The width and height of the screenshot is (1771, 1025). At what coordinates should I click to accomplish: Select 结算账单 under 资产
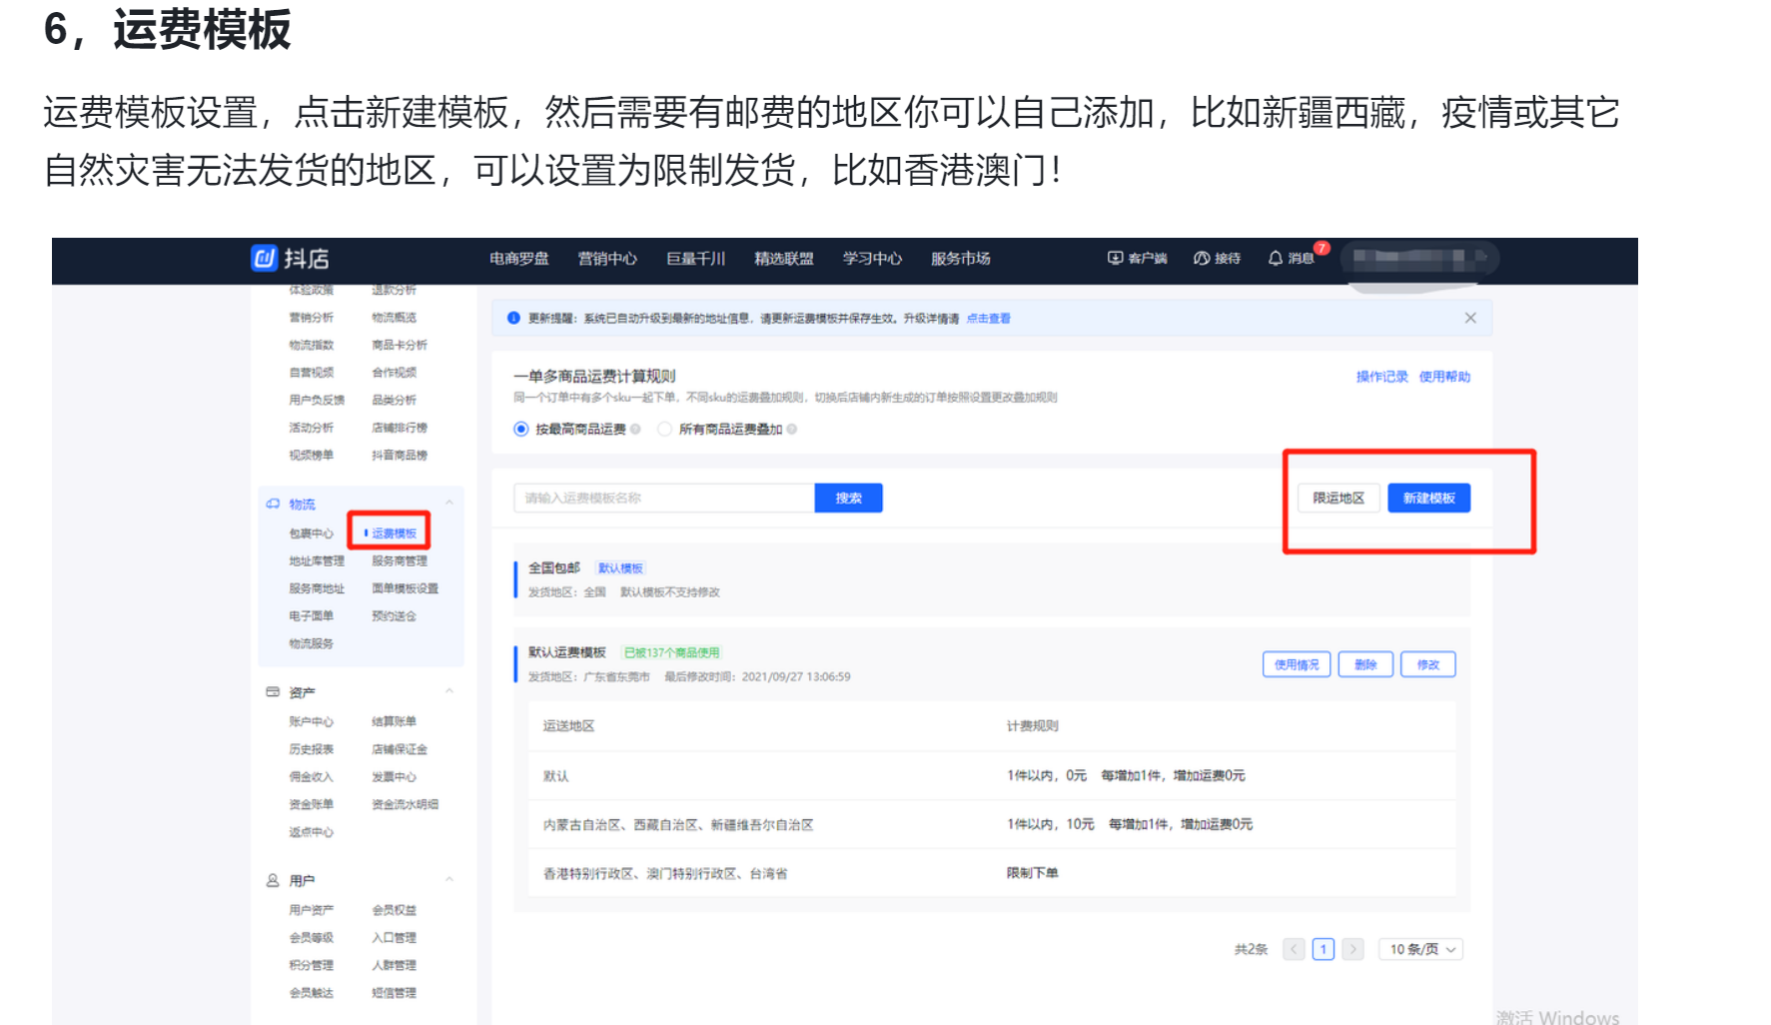click(x=395, y=722)
